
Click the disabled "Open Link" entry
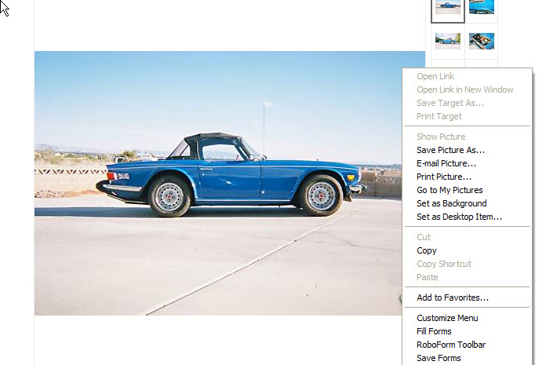point(435,76)
